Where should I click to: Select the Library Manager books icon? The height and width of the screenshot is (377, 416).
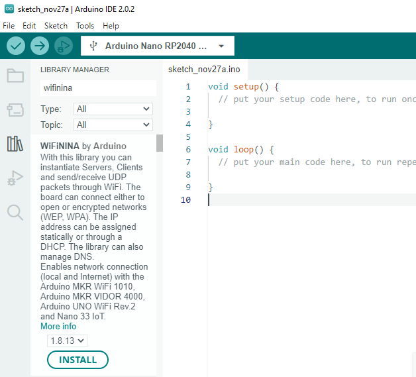15,144
